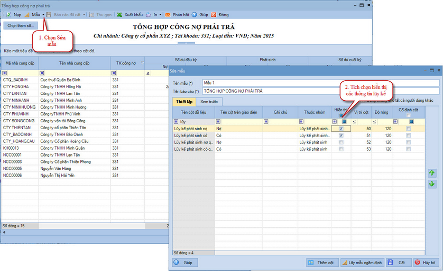443x271 pixels.
Task: Open the In print dropdown arrow
Action: [x=160, y=15]
